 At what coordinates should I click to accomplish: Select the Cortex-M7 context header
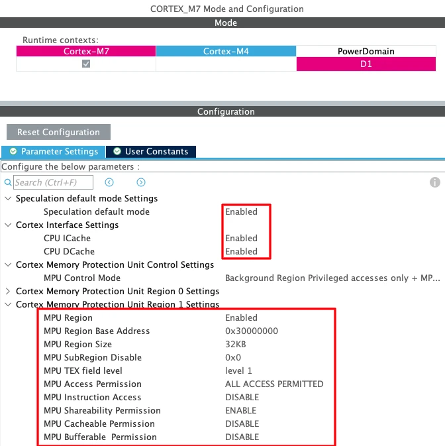(86, 51)
